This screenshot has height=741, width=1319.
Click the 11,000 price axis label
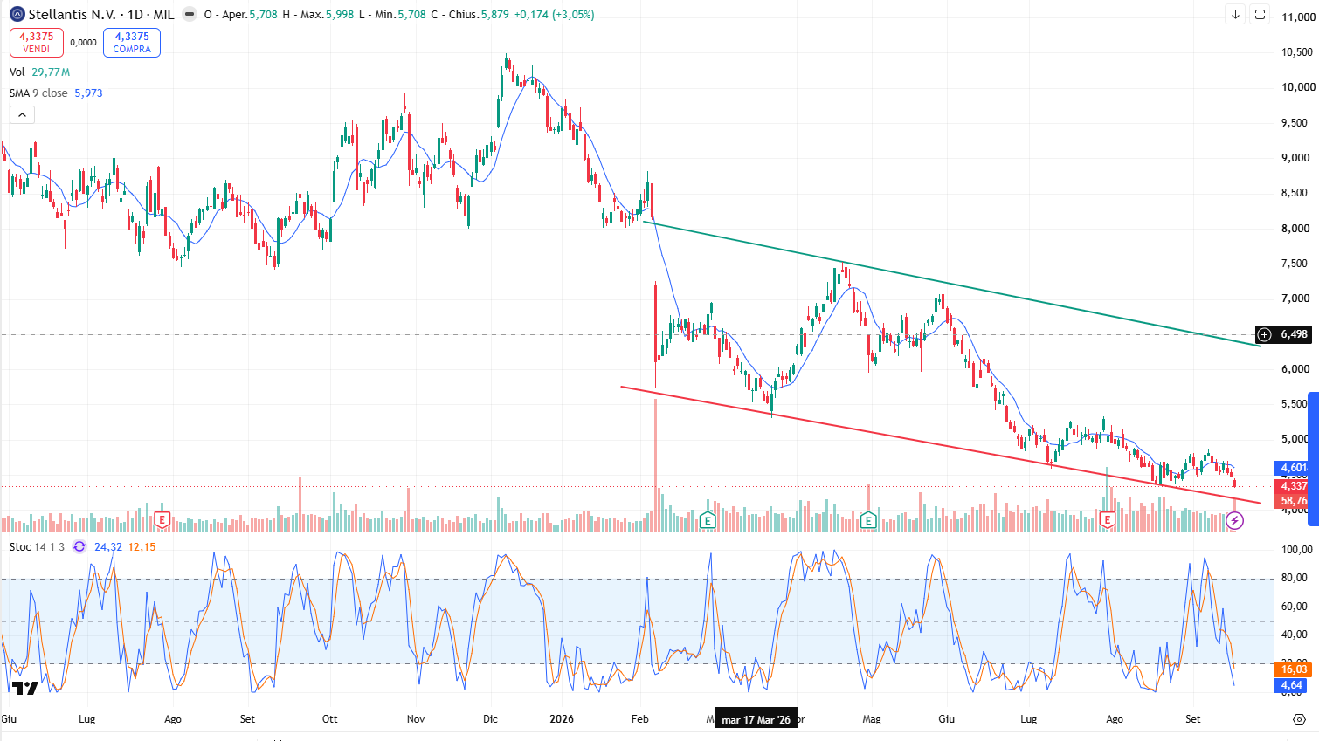pos(1299,17)
